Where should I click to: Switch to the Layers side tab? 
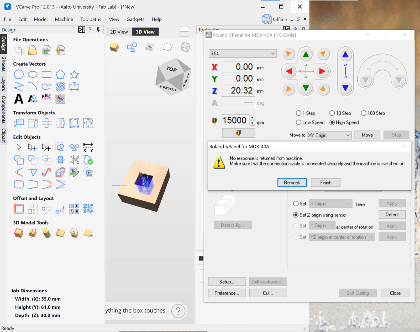pos(3,84)
